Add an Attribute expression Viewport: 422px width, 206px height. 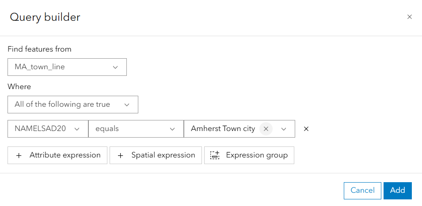coord(57,155)
